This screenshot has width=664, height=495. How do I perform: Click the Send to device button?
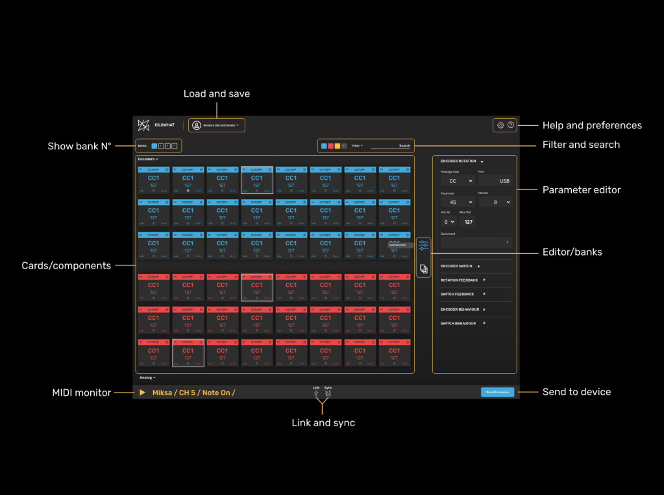pos(497,392)
